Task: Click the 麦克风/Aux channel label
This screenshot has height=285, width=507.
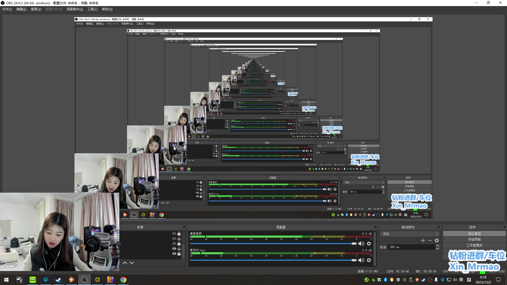Action: point(197,250)
